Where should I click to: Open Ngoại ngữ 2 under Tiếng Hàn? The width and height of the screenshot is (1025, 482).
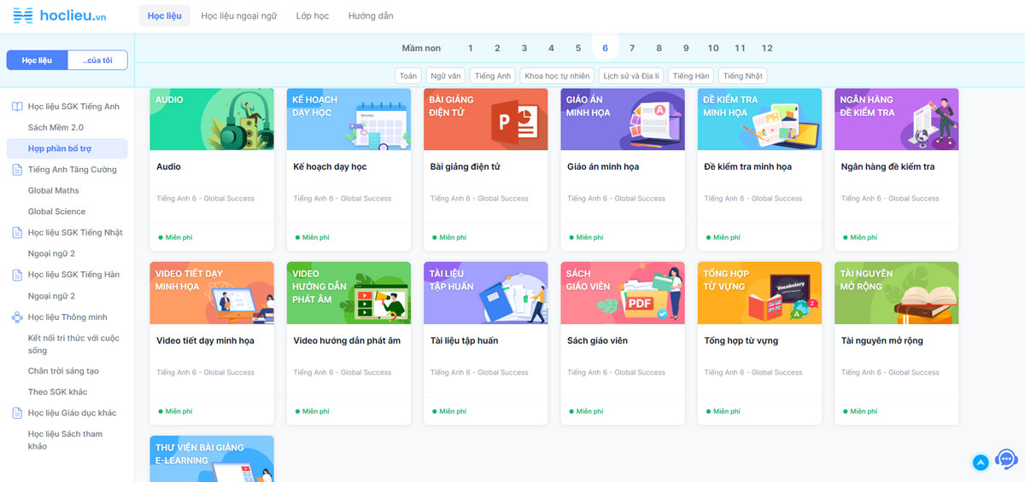[x=51, y=296]
